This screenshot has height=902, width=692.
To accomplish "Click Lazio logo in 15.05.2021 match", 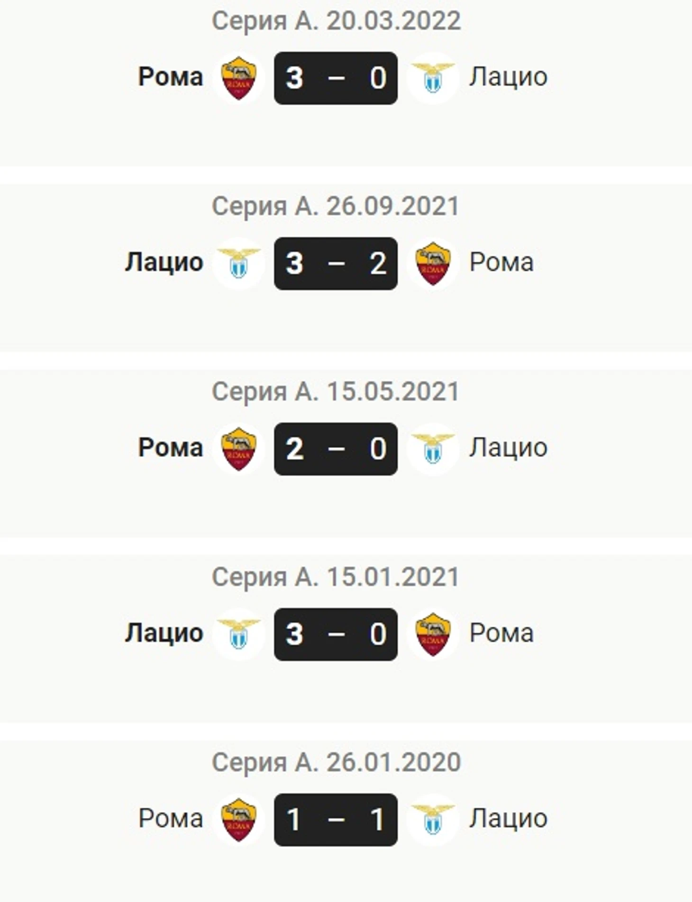I will point(433,449).
